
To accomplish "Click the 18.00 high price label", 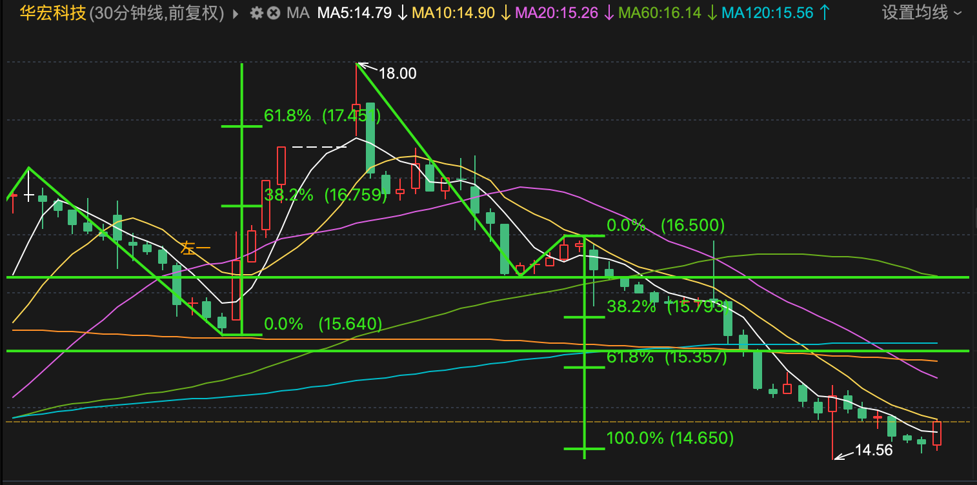I will [x=398, y=74].
